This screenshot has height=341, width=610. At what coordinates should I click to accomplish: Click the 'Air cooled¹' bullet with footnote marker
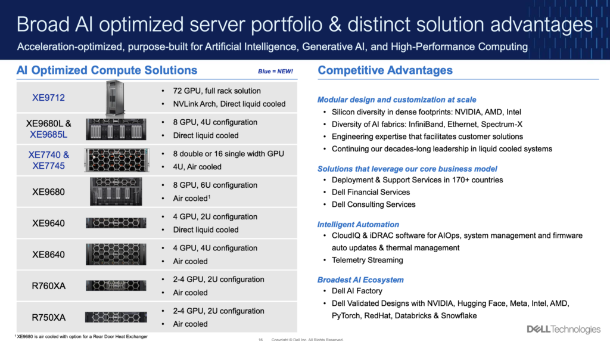tap(191, 198)
